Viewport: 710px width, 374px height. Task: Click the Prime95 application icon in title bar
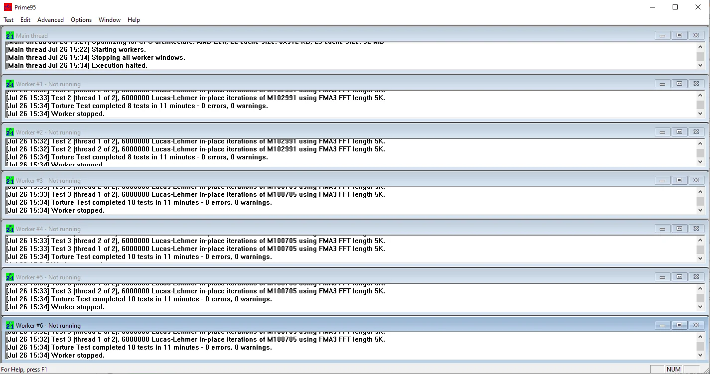coord(8,7)
